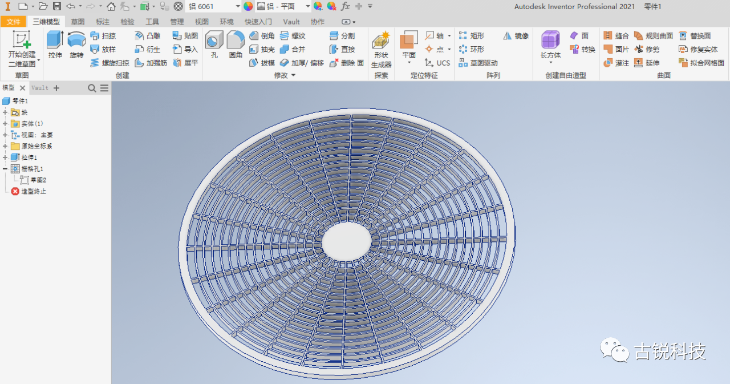Select the 旋转 (Revolve) tool
This screenshot has height=384, width=730.
[x=76, y=45]
